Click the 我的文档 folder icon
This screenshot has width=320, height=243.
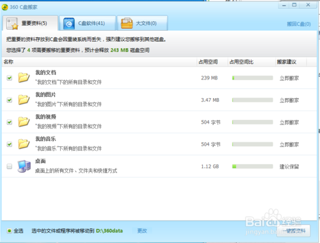[x=24, y=78]
